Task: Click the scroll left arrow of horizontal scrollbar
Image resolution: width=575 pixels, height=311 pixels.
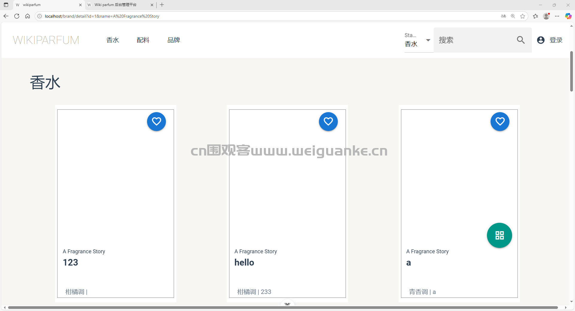Action: tap(4, 307)
